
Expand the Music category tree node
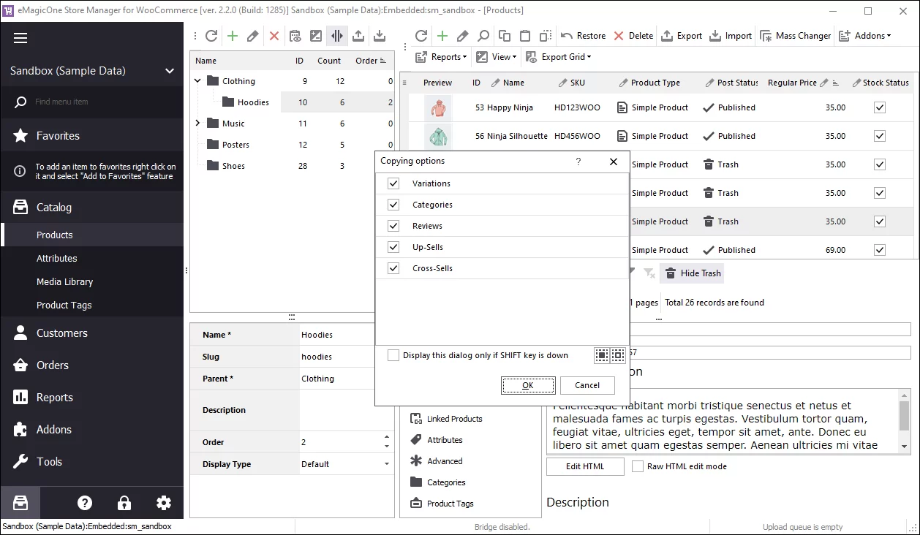click(x=197, y=123)
